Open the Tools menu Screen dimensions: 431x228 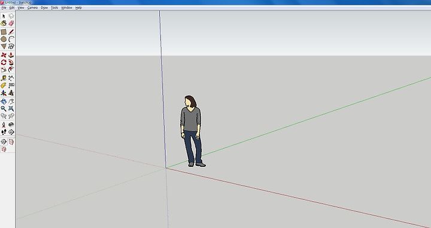(x=54, y=8)
